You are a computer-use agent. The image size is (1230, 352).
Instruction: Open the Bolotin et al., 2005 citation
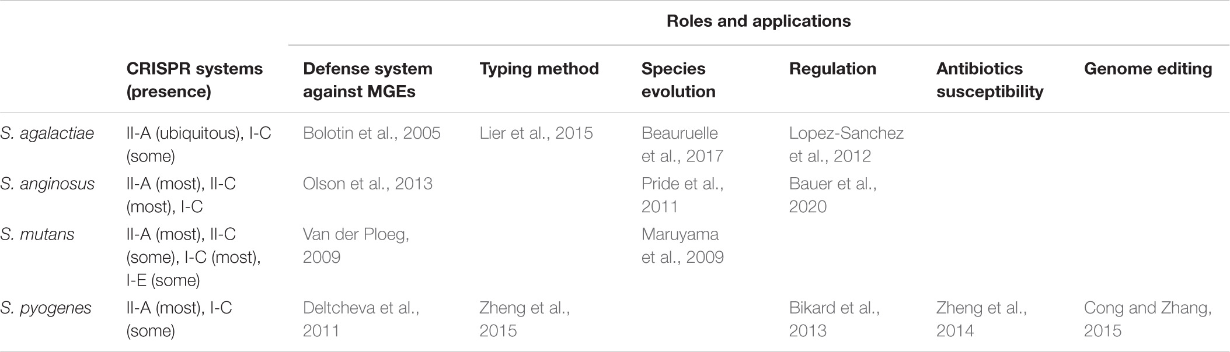coord(371,133)
